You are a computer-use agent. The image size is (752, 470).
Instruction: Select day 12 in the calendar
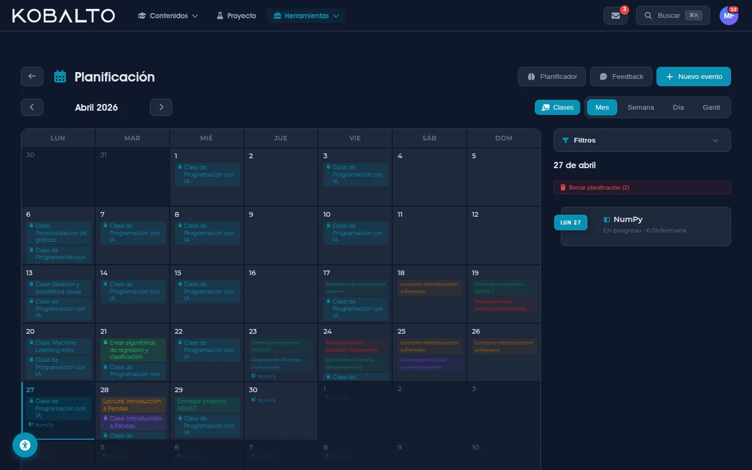[504, 236]
